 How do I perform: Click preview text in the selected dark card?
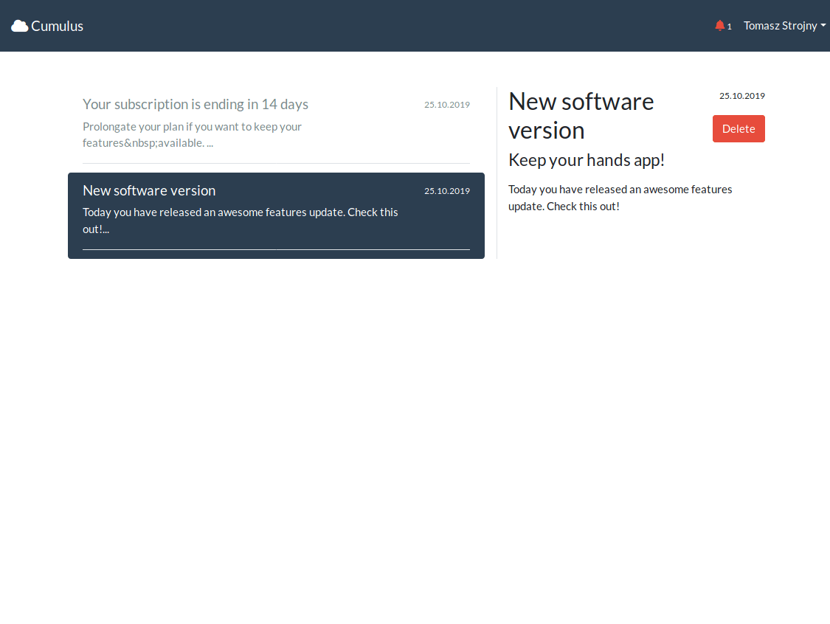pos(241,221)
